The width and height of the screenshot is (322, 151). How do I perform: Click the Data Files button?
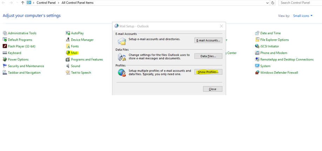[208, 56]
